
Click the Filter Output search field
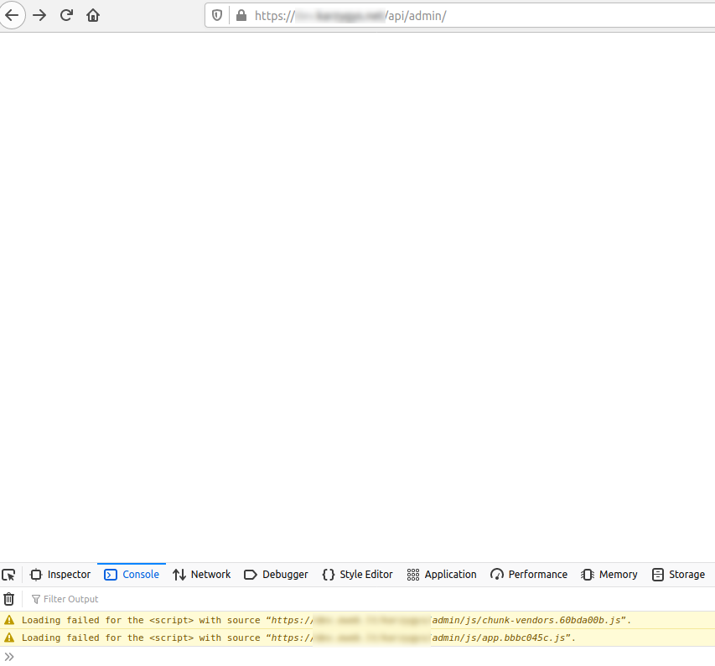tap(70, 598)
